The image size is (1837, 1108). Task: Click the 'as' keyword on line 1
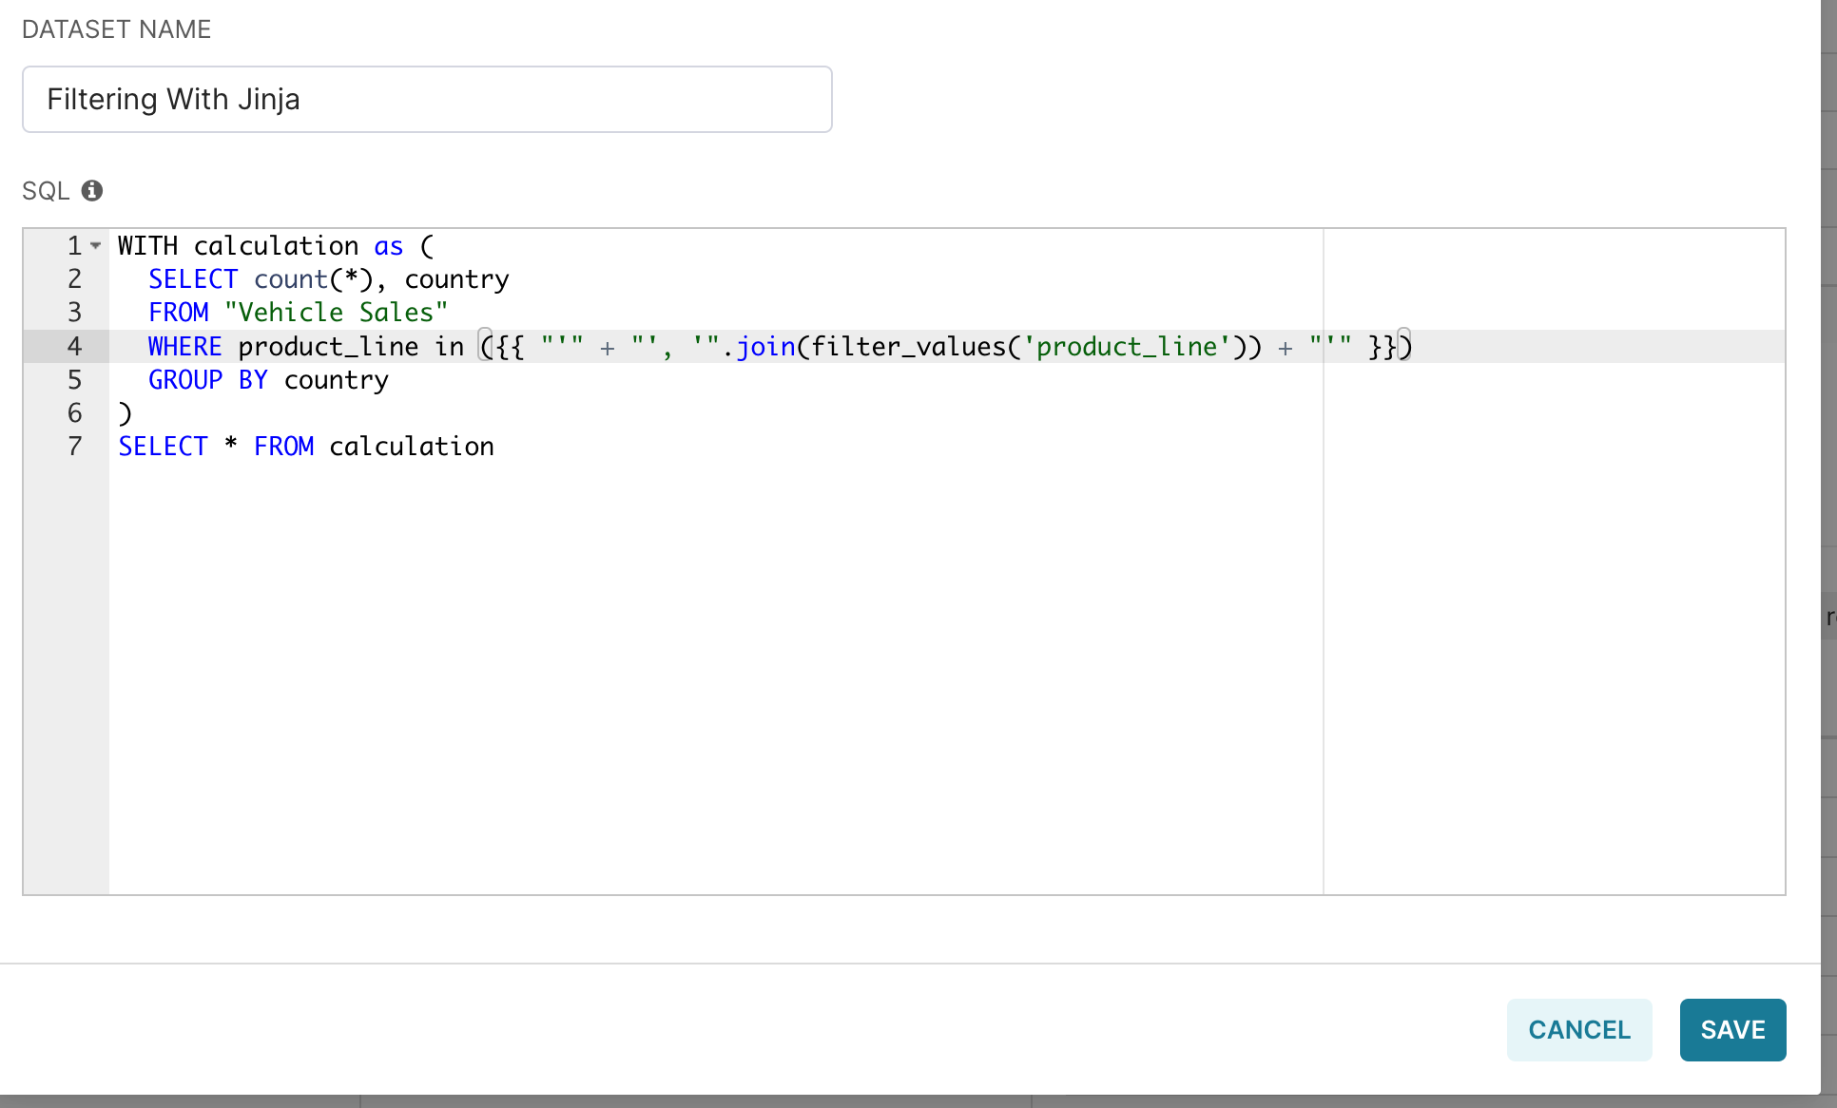point(388,246)
